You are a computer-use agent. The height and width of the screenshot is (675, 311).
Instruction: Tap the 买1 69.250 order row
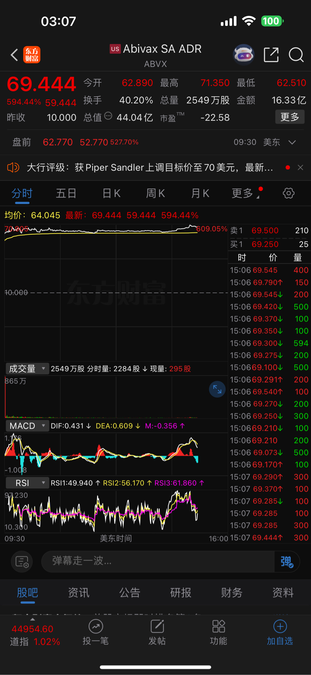point(269,244)
